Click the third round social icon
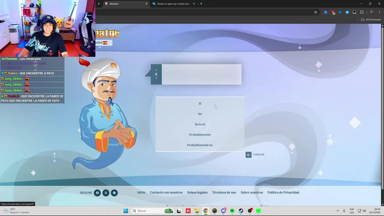 (114, 193)
